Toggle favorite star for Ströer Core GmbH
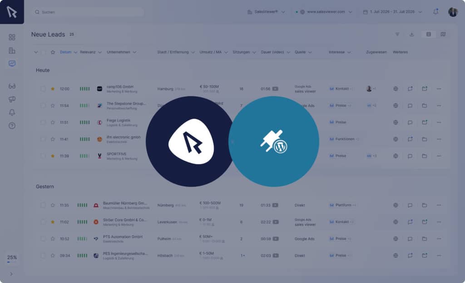The image size is (465, 283). pyautogui.click(x=53, y=222)
